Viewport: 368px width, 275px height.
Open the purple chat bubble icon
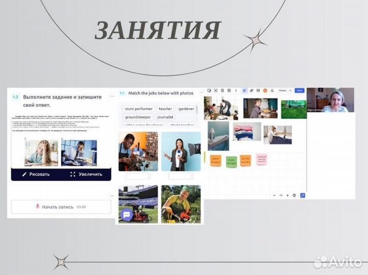127,215
